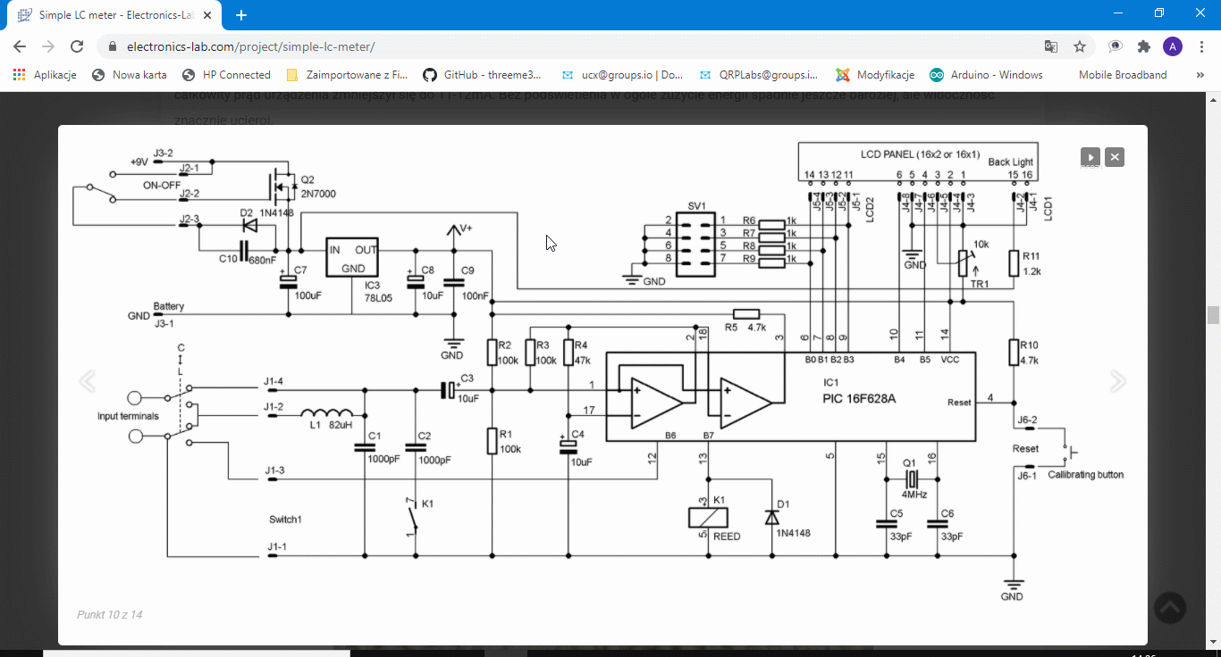Open the GitHub threeme3 bookmark
1221x657 pixels.
tap(483, 75)
